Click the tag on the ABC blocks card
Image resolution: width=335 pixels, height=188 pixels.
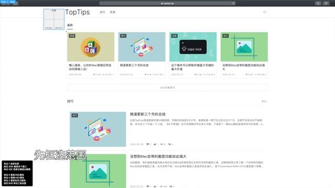(72, 36)
